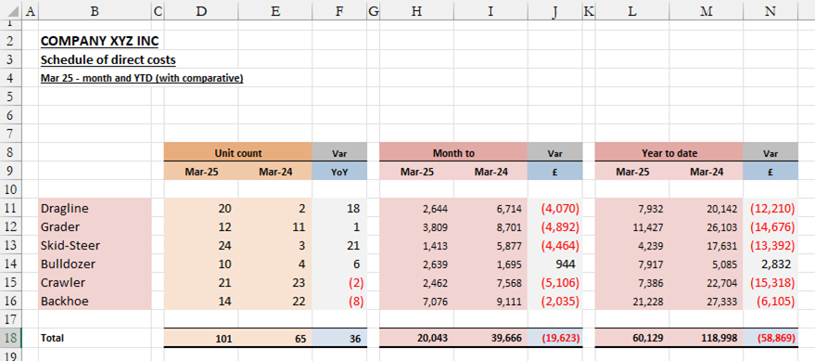
Task: Select the Dragline row label
Action: tap(96, 209)
